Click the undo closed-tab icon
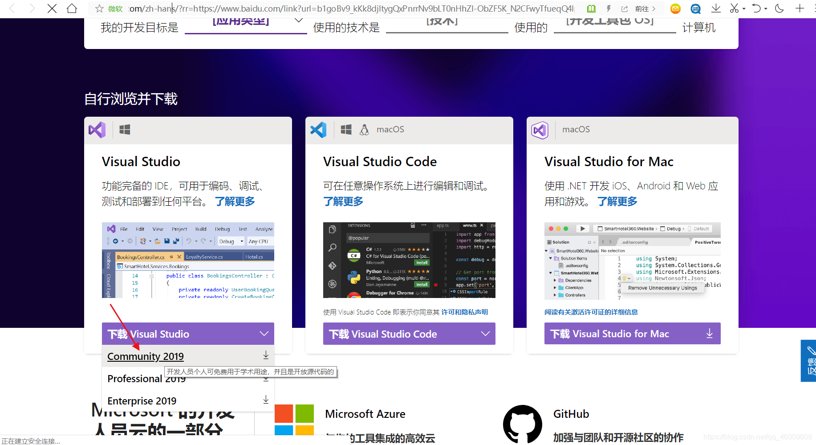Viewport: 816px width, 445px height. (756, 8)
